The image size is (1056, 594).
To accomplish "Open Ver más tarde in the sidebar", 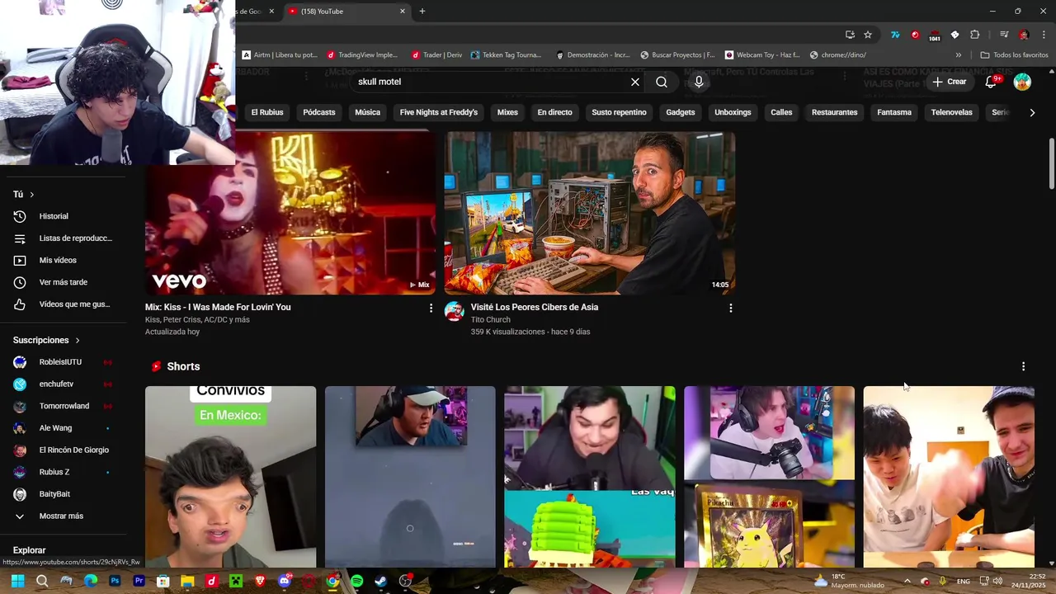I will (x=64, y=282).
